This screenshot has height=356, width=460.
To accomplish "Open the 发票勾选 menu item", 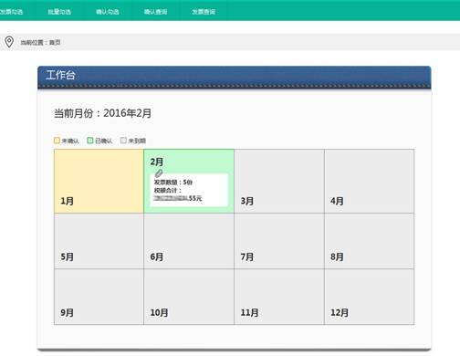I will coord(11,12).
